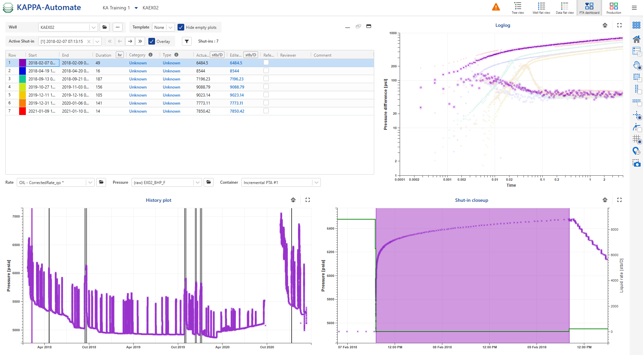The image size is (643, 355).
Task: Open Data flat view
Action: pyautogui.click(x=564, y=7)
